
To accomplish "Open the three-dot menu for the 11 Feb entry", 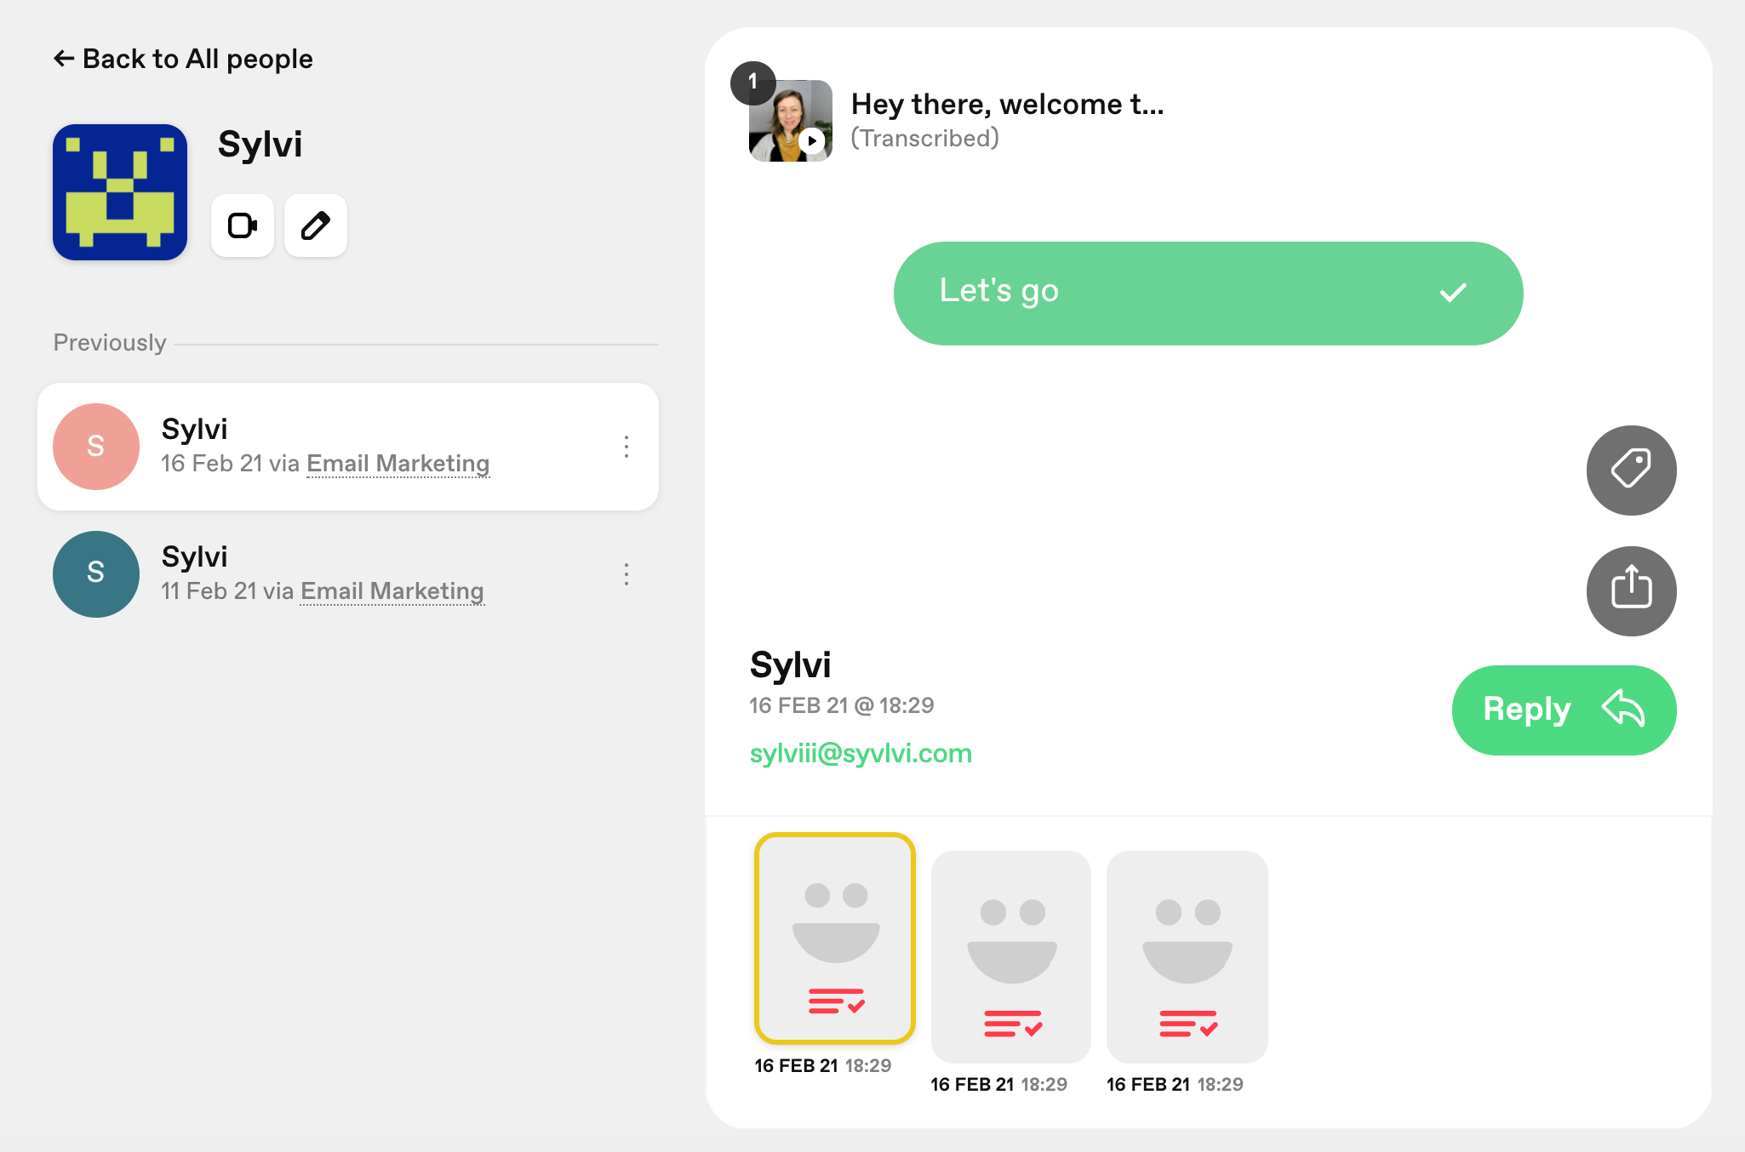I will [x=626, y=574].
